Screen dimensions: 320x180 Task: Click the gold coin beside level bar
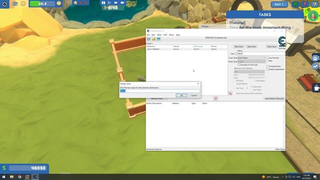tap(59, 3)
